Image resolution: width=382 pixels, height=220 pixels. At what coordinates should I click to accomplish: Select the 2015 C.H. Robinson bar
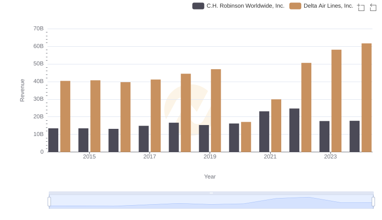pyautogui.click(x=83, y=140)
